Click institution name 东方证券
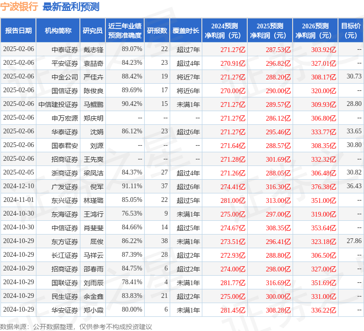This screenshot has width=364, height=331. 65,242
